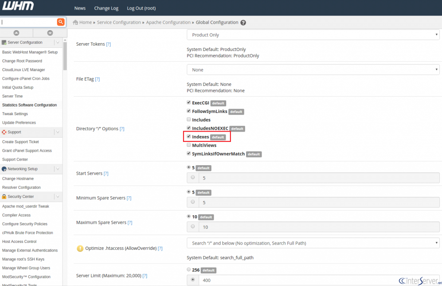Select the Server Limit 256 default radio
This screenshot has height=286, width=442.
point(189,269)
